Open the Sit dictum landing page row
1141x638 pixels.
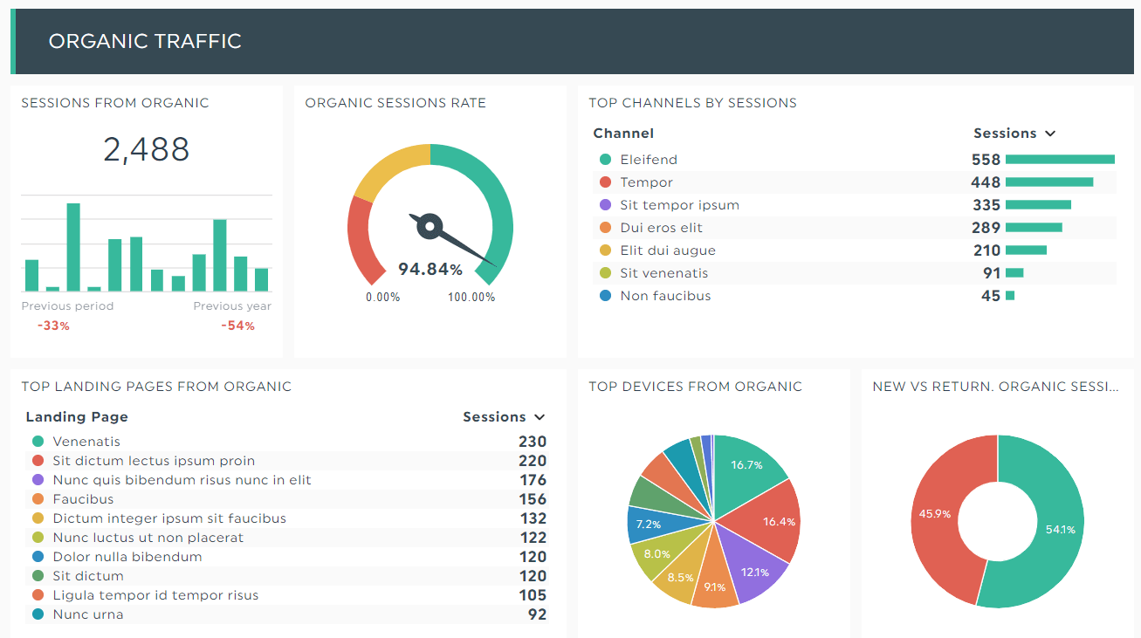(288, 576)
